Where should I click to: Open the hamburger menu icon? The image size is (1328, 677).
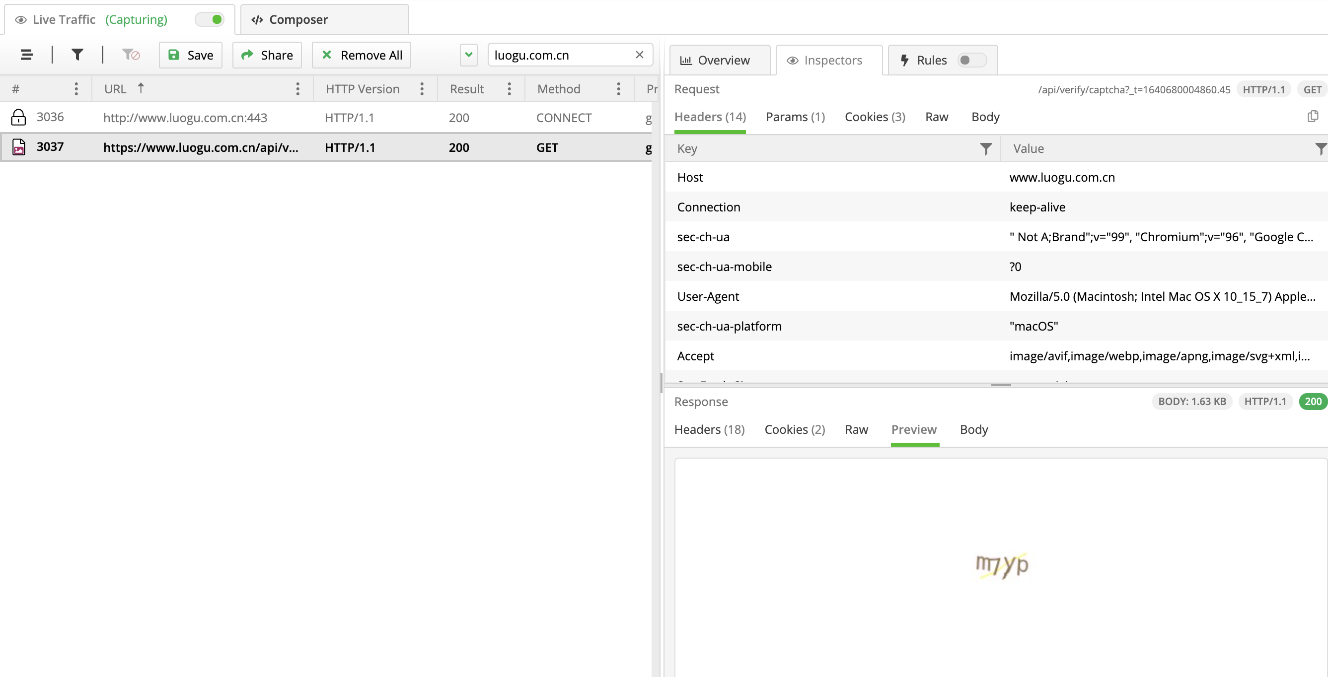coord(26,55)
